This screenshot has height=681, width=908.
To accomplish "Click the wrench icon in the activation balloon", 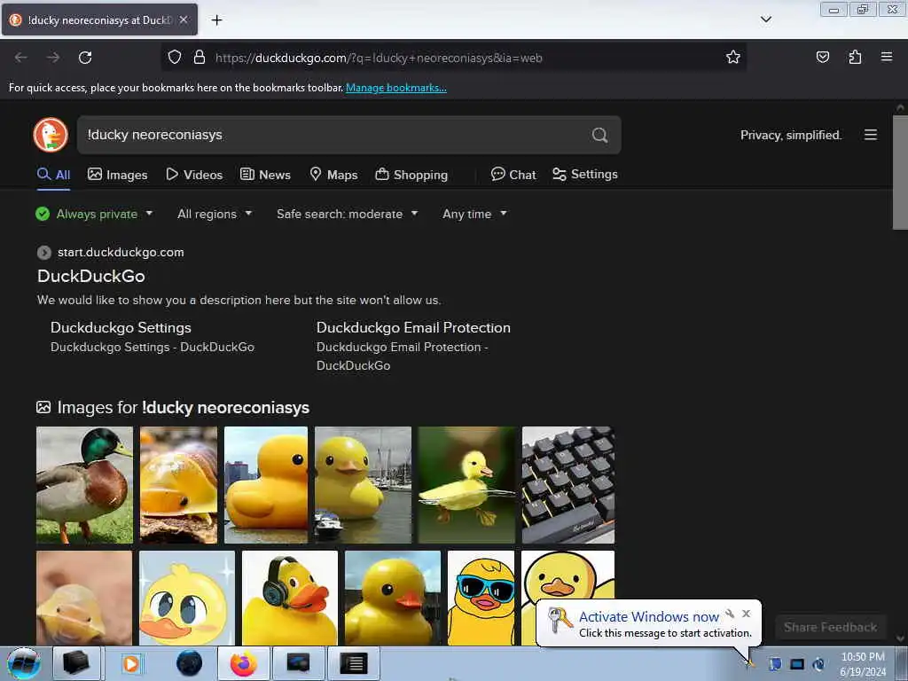I will (730, 614).
